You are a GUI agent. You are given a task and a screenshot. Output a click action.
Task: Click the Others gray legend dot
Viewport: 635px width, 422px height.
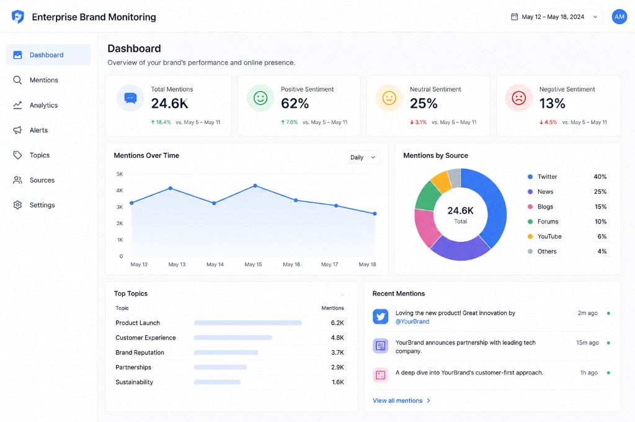(x=530, y=251)
